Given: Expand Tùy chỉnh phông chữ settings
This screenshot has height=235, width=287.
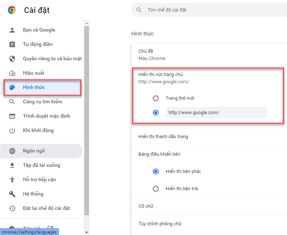Looking at the screenshot, I should pyautogui.click(x=208, y=224).
